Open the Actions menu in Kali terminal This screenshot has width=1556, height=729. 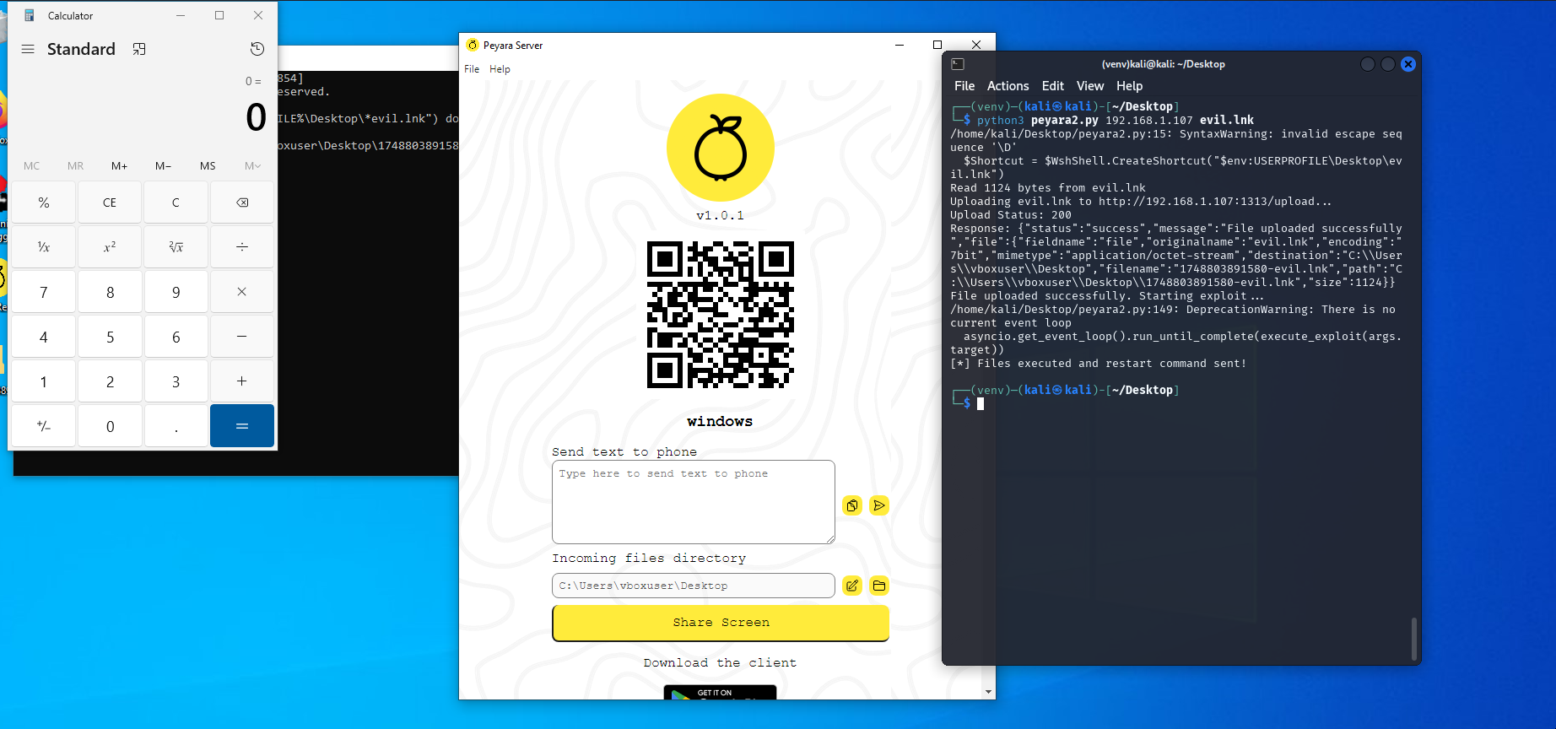click(1008, 86)
